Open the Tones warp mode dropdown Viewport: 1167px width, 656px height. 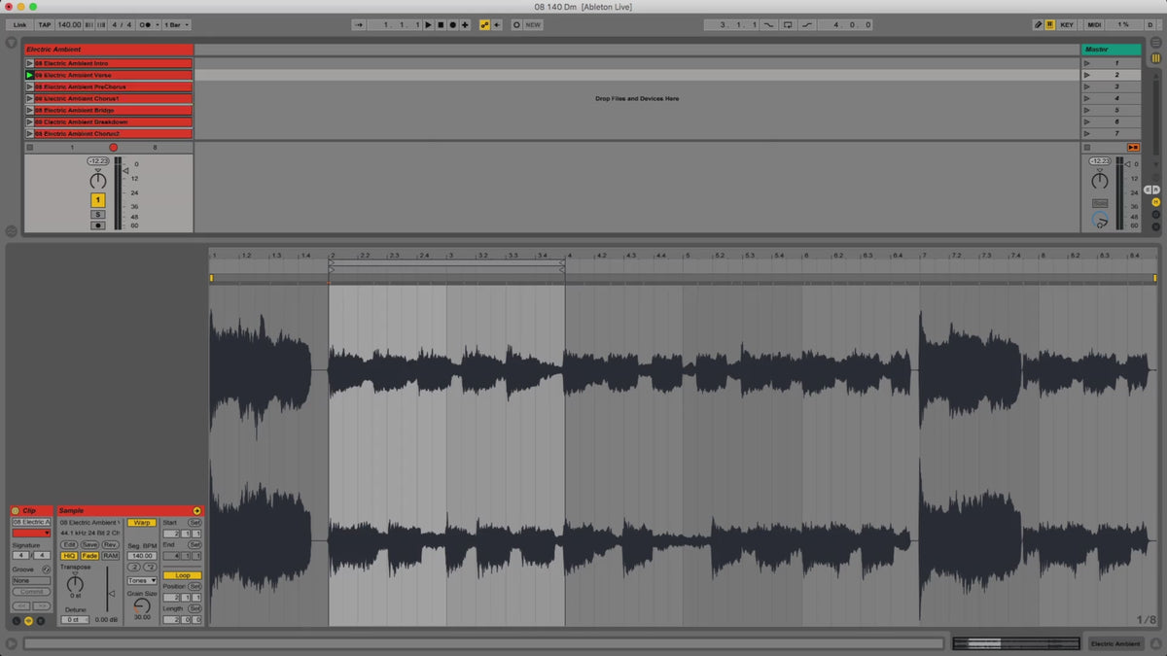[x=142, y=580]
